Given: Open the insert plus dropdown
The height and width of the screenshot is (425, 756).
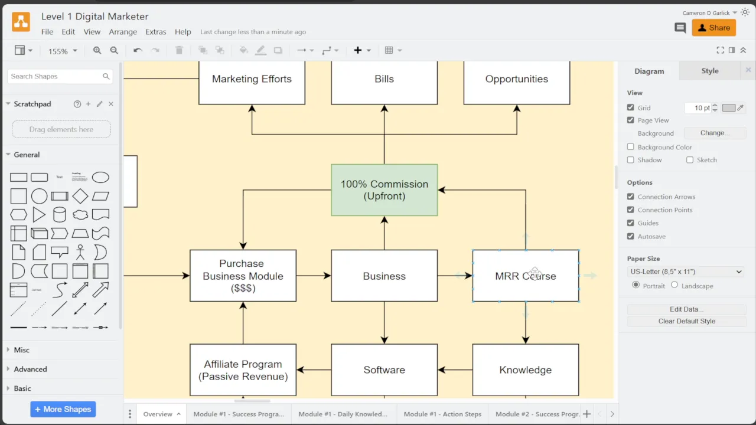Looking at the screenshot, I should [x=362, y=51].
